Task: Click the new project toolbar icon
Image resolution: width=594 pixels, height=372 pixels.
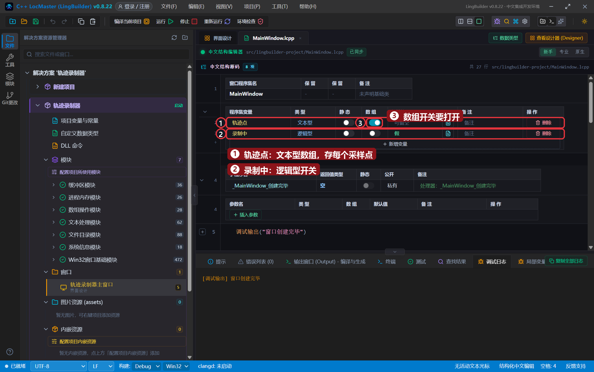Action: click(x=13, y=21)
